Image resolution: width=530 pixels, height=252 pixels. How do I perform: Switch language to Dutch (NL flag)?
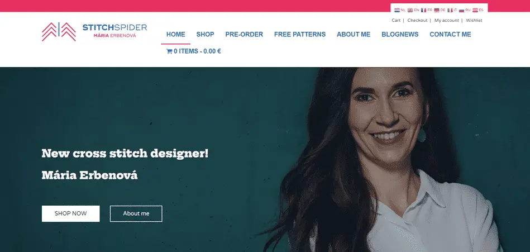tap(399, 10)
